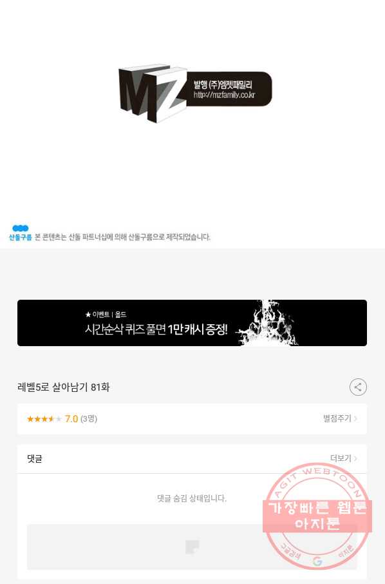Click the (3명) rating count
The height and width of the screenshot is (584, 385).
89,419
